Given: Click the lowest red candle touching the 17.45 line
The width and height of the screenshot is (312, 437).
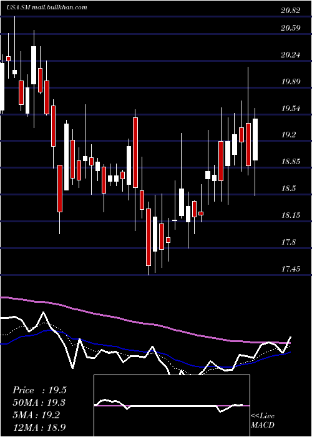Looking at the screenshot, I should (149, 237).
